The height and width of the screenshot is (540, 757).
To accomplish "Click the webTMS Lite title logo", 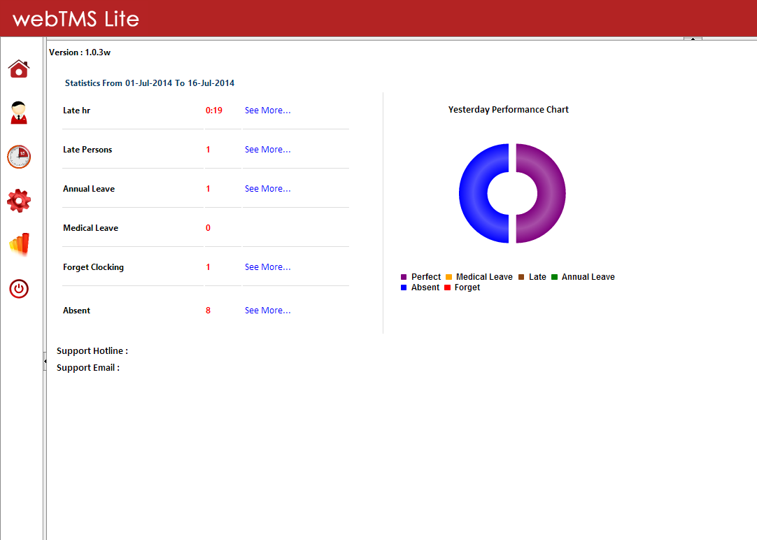I will pos(76,19).
